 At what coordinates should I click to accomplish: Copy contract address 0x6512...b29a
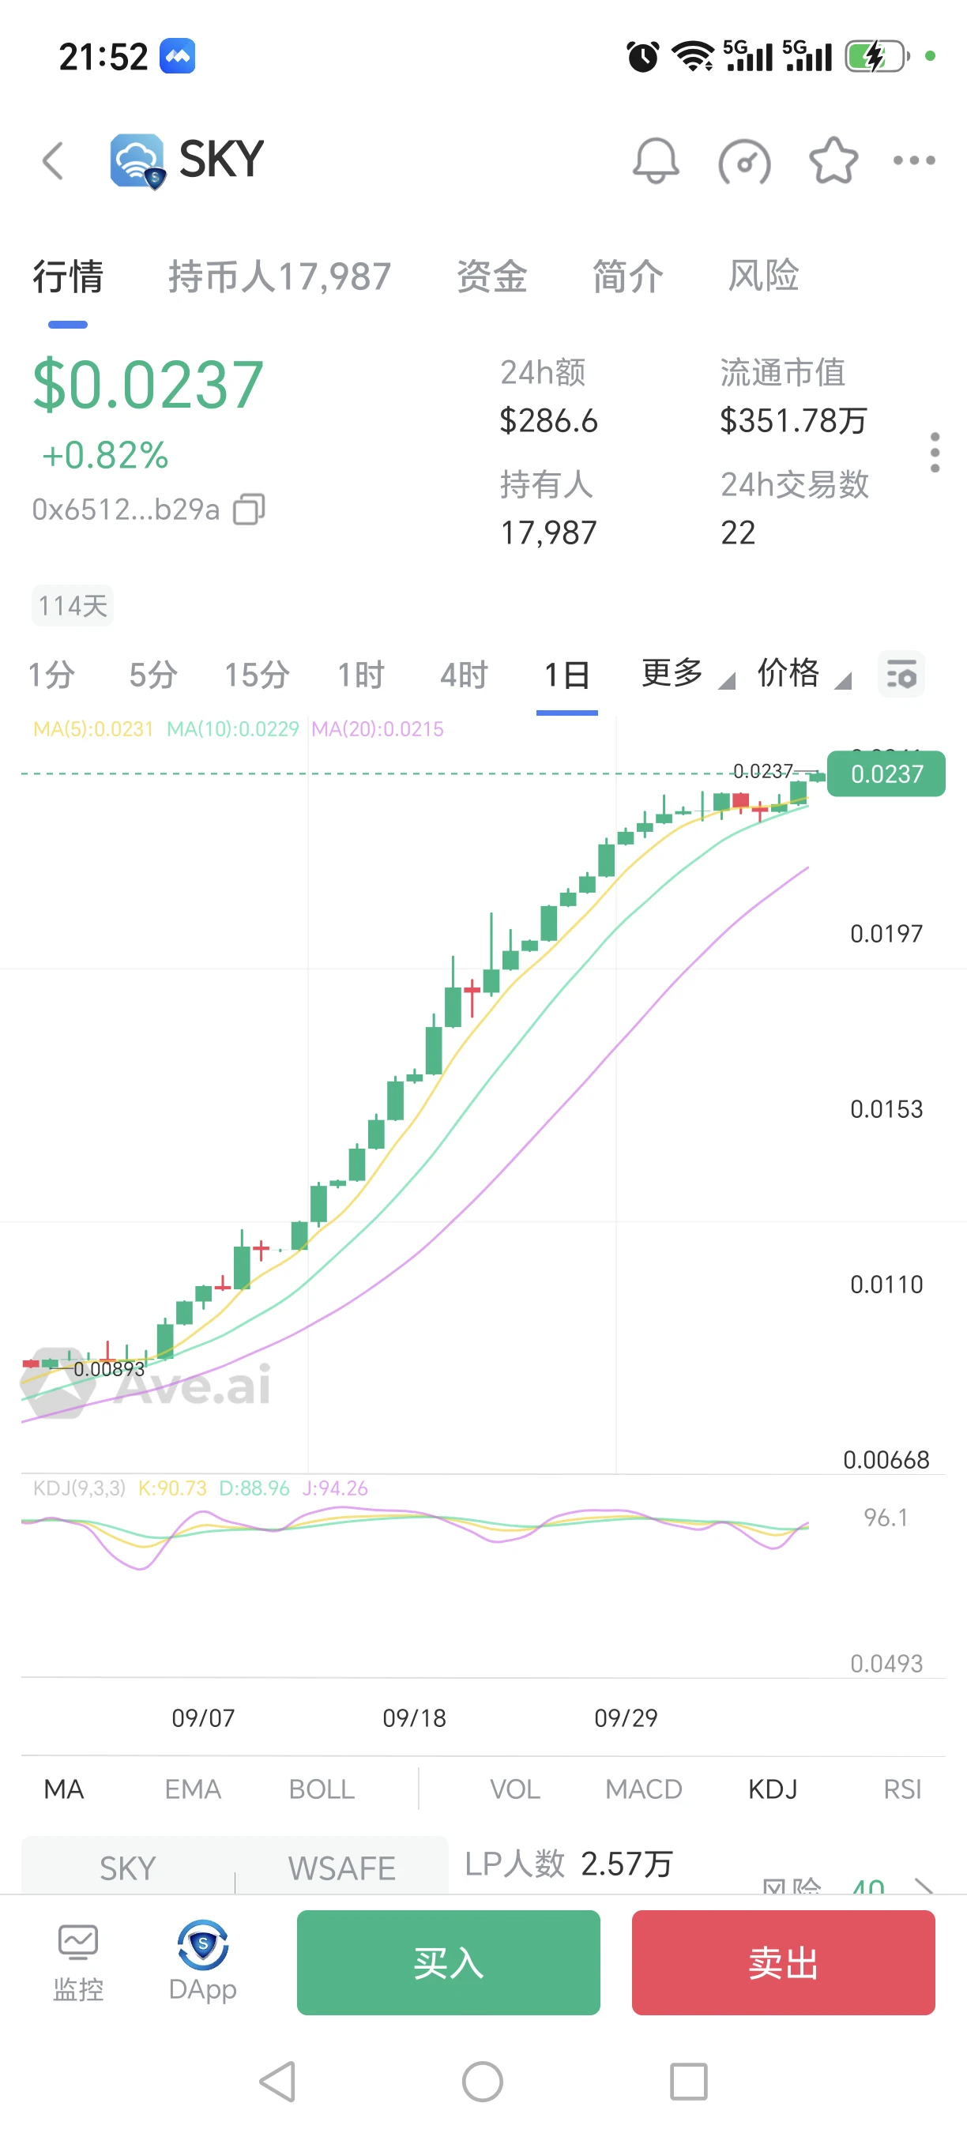[248, 510]
